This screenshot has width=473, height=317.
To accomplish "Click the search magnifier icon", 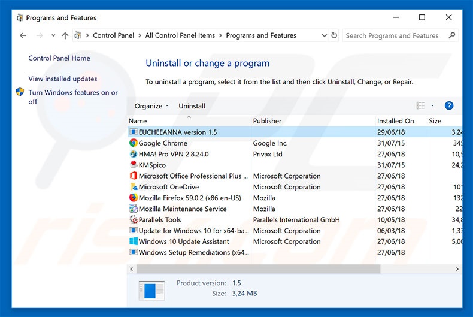I will point(451,35).
